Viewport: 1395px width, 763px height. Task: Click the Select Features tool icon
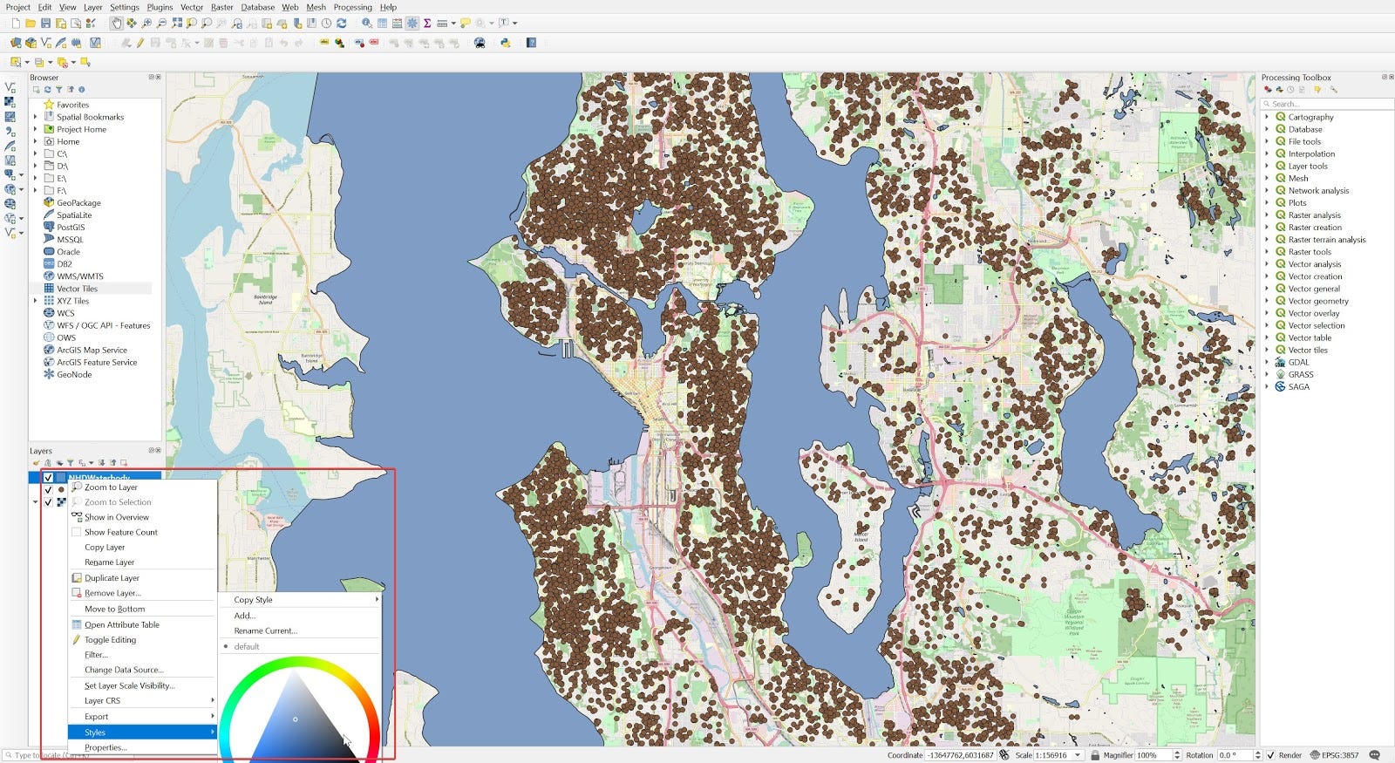16,62
